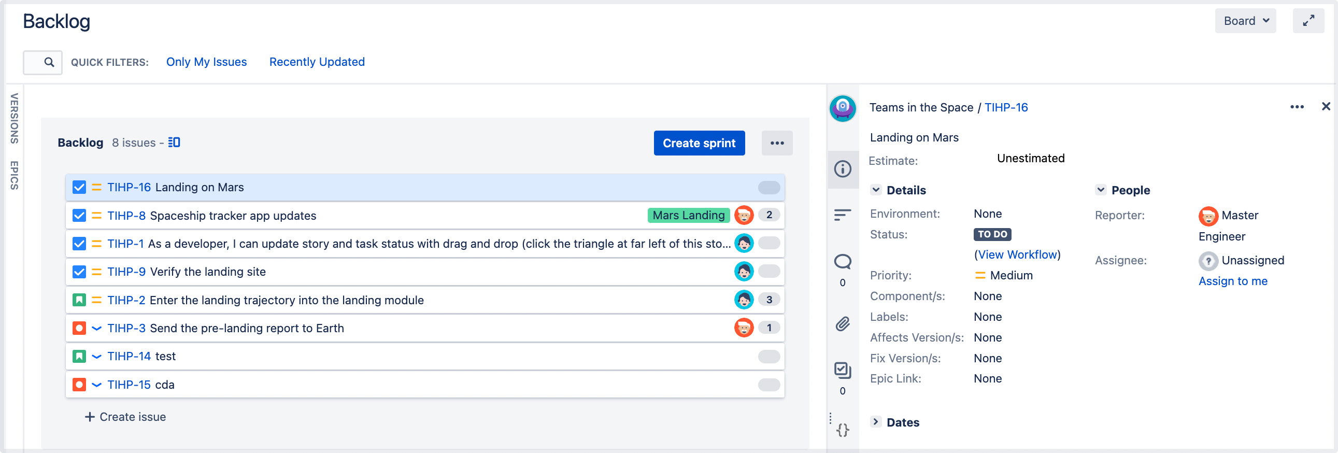Open the description section icon
The image size is (1338, 453).
(842, 215)
